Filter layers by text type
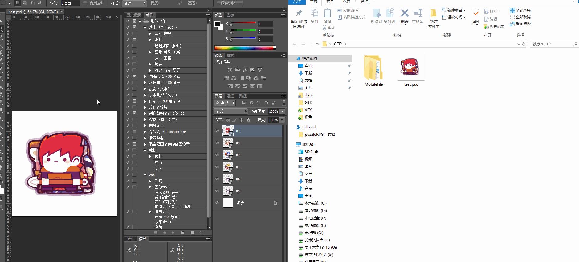Image resolution: width=579 pixels, height=262 pixels. tap(259, 103)
